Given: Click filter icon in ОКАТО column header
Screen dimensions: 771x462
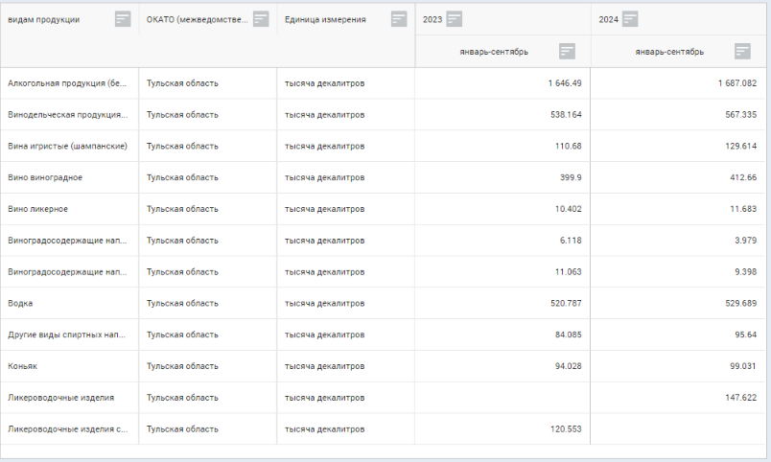Looking at the screenshot, I should [x=261, y=19].
